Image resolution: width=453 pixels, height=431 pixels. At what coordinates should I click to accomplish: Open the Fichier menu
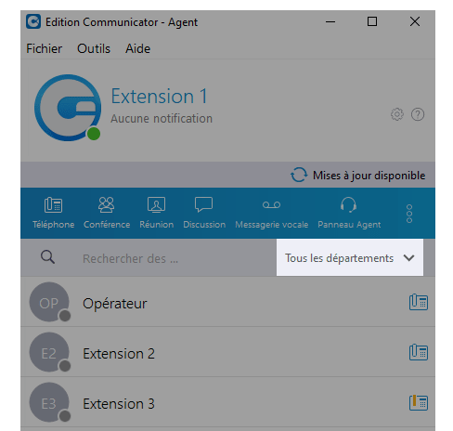[x=44, y=48]
